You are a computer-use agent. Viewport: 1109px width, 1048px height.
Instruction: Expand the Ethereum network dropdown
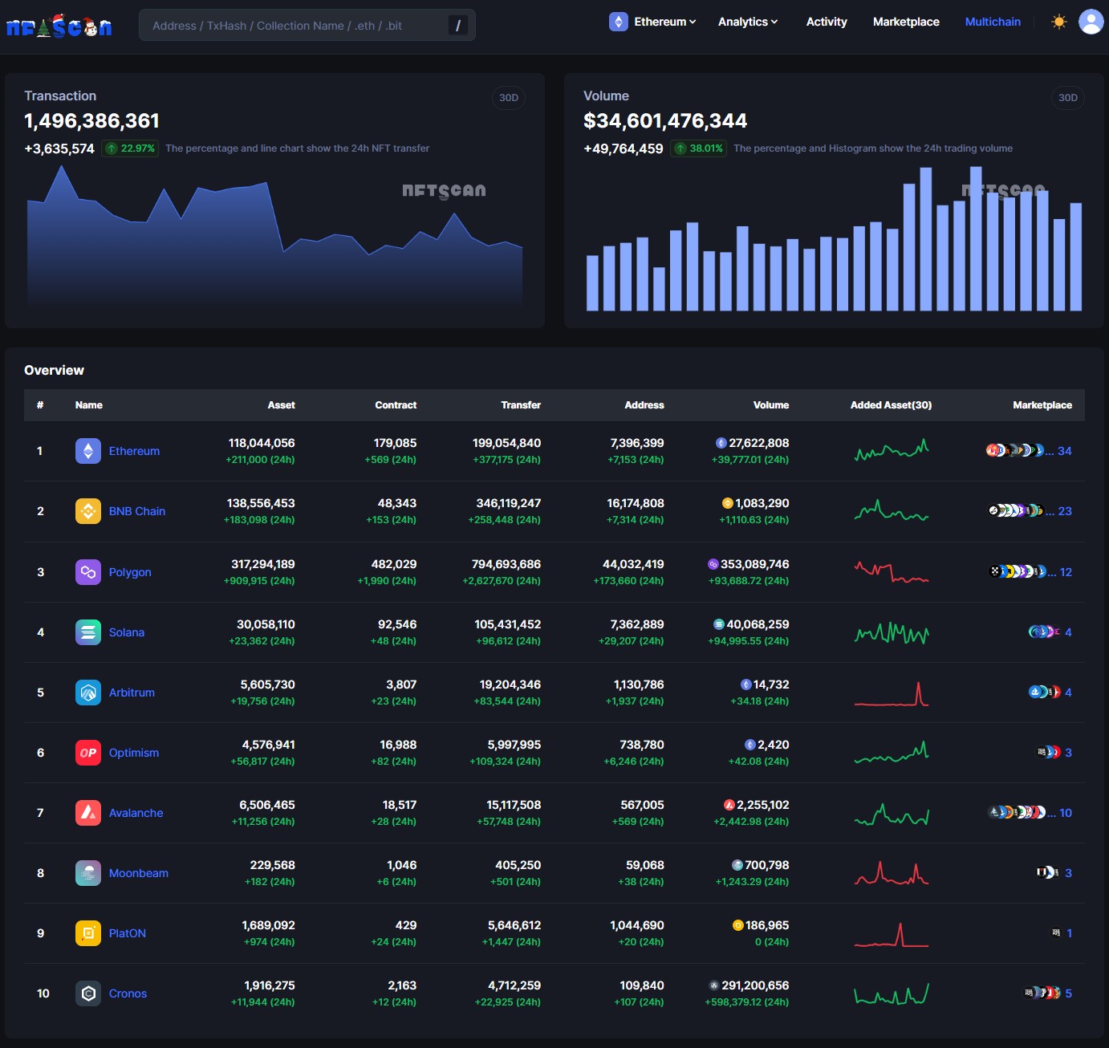pos(653,22)
